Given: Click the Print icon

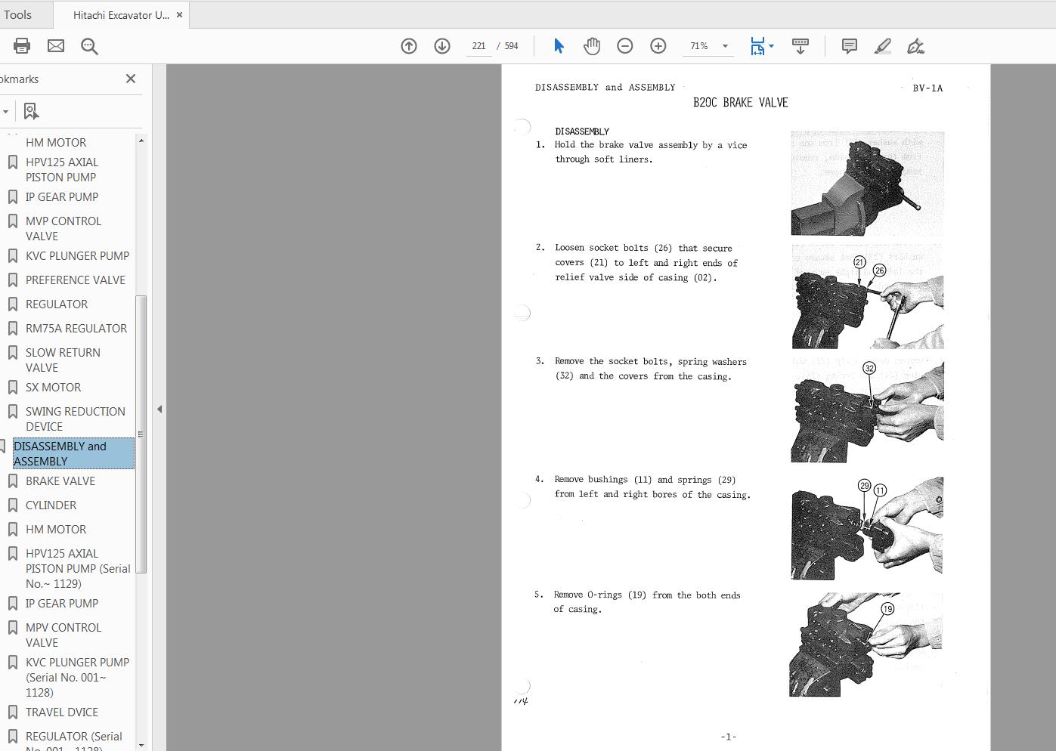Looking at the screenshot, I should click(21, 46).
